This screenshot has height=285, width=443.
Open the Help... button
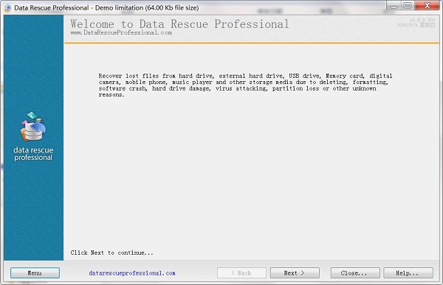(x=408, y=273)
